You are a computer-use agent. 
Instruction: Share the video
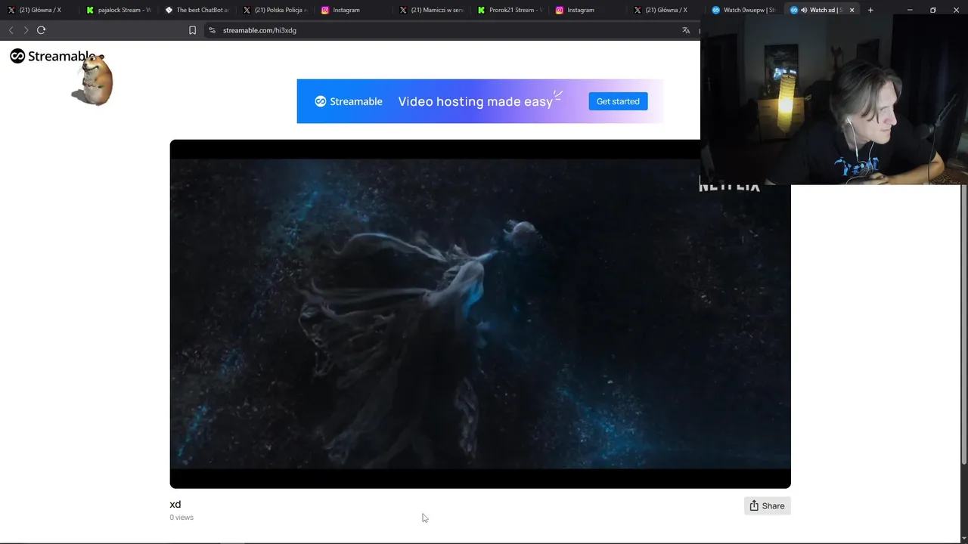click(x=767, y=505)
